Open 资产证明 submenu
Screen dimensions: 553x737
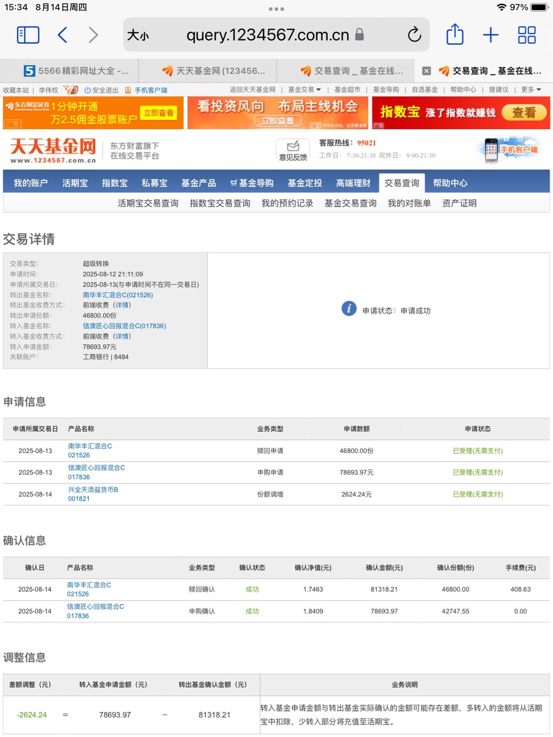pyautogui.click(x=459, y=203)
